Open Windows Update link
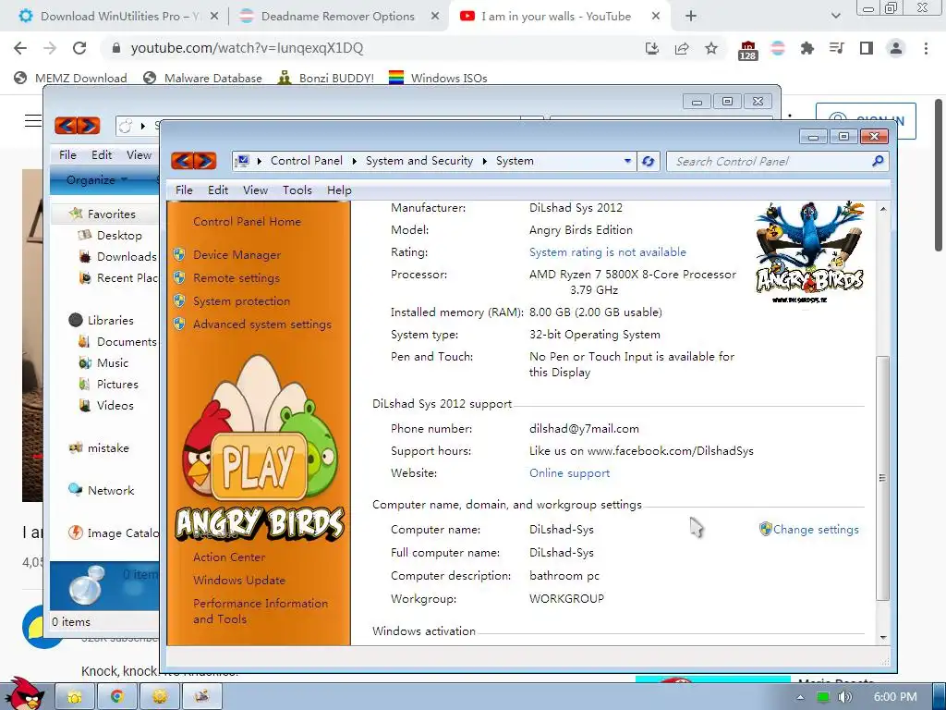946x710 pixels. [x=239, y=581]
